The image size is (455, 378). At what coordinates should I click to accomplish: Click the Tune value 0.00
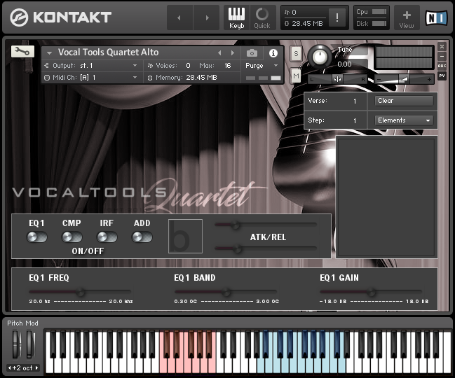click(344, 64)
